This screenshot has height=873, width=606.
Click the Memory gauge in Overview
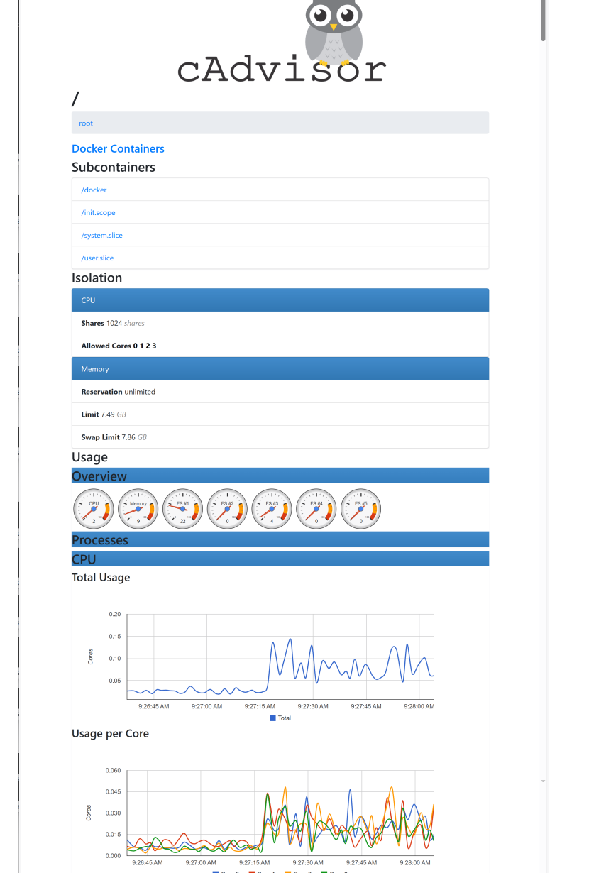pos(138,509)
